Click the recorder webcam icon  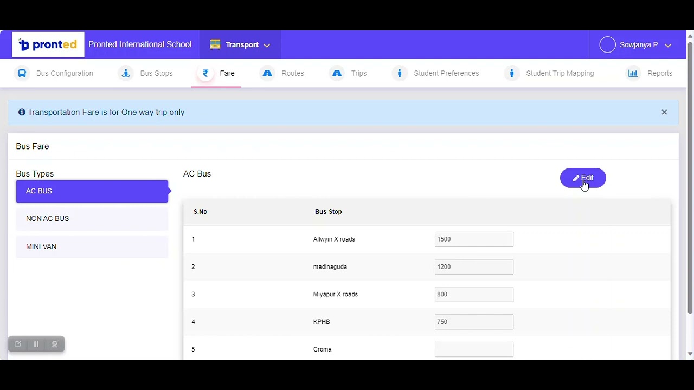(x=54, y=344)
